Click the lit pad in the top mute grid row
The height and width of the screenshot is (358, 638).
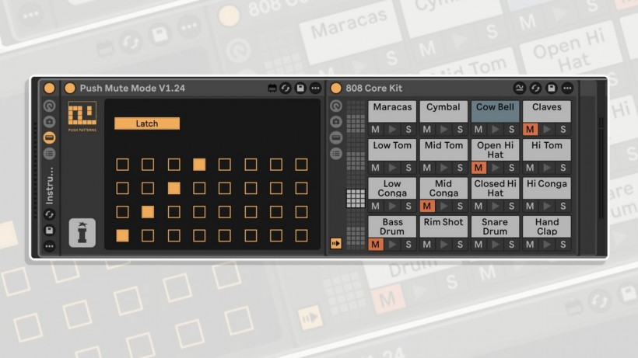199,165
